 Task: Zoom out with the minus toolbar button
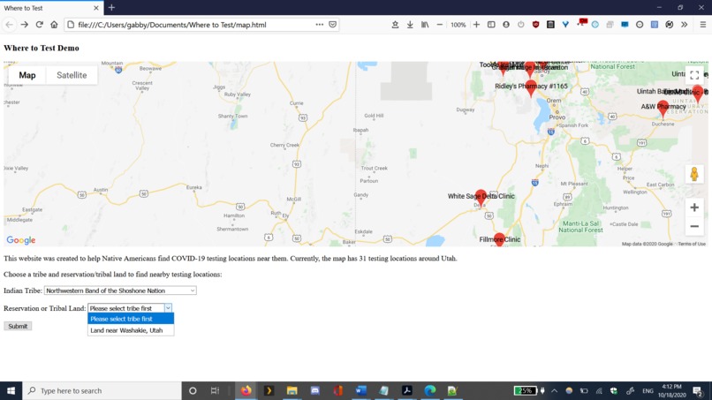(x=440, y=25)
